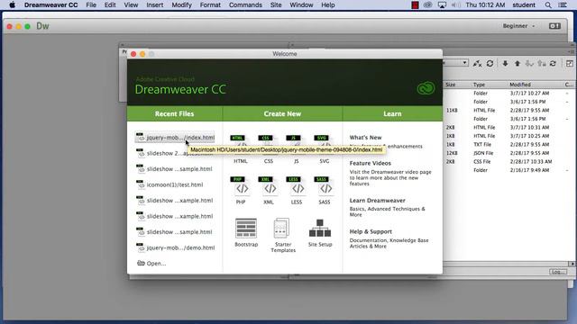The width and height of the screenshot is (577, 324).
Task: Click the Check In files icon in Files panel
Action: tap(541, 64)
